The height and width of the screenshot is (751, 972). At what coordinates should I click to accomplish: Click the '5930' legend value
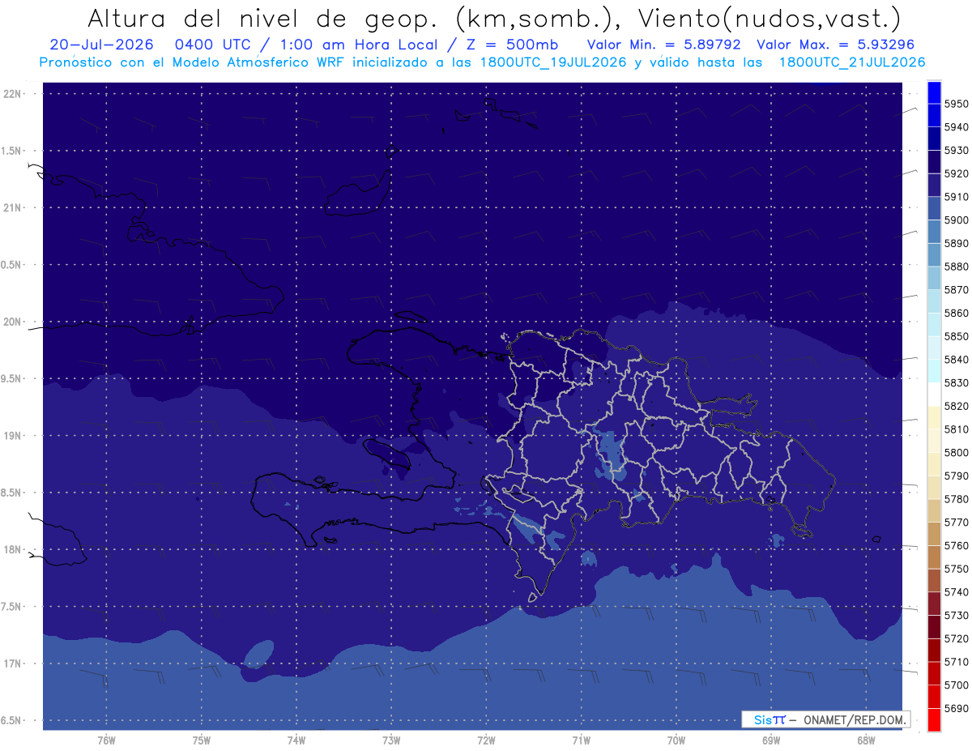[x=957, y=151]
